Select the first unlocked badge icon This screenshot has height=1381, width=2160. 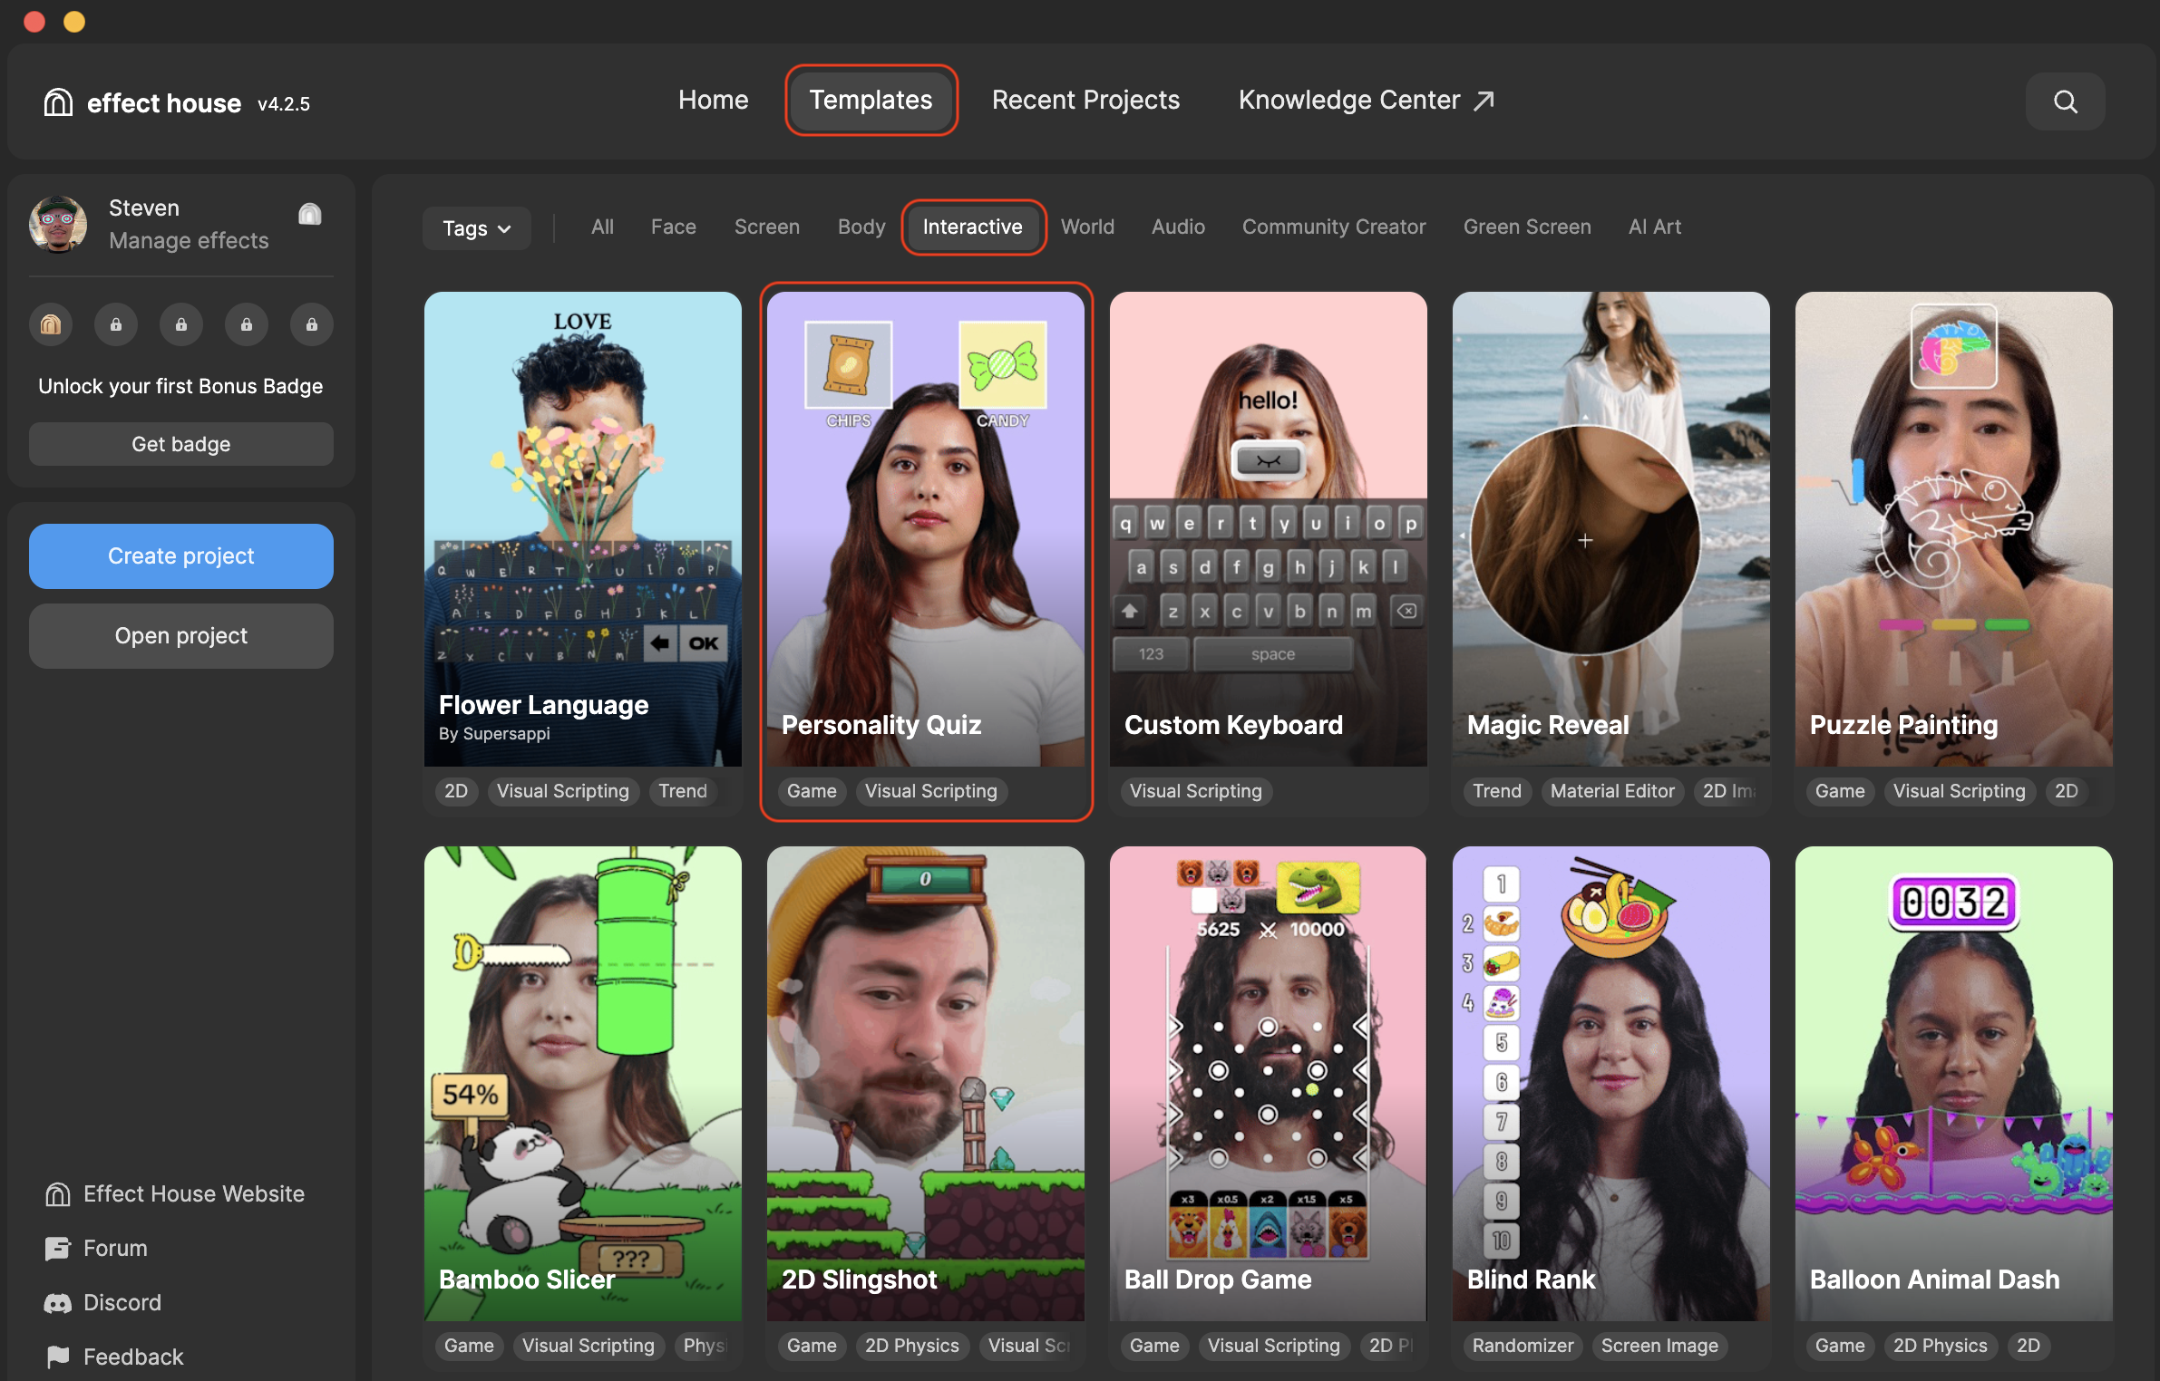(x=51, y=324)
